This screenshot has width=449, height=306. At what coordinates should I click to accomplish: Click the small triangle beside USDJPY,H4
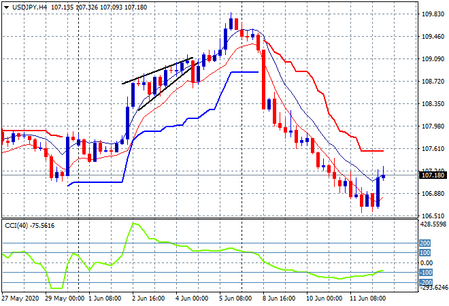(x=6, y=6)
